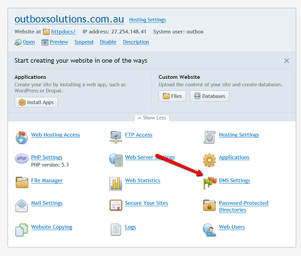Screen dimensions: 301x256
Task: Open the httpdocs/ folder link
Action: point(63,32)
